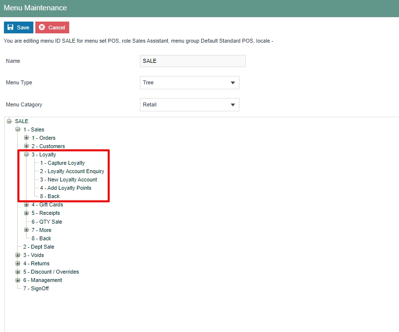The image size is (399, 332).
Task: Open the Menu Type dropdown
Action: pos(189,82)
